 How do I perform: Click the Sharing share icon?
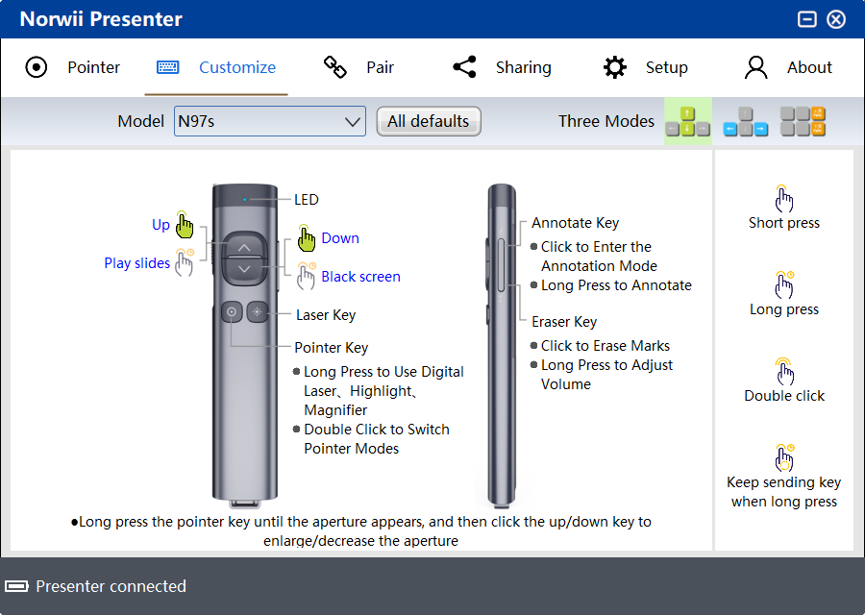[x=464, y=67]
